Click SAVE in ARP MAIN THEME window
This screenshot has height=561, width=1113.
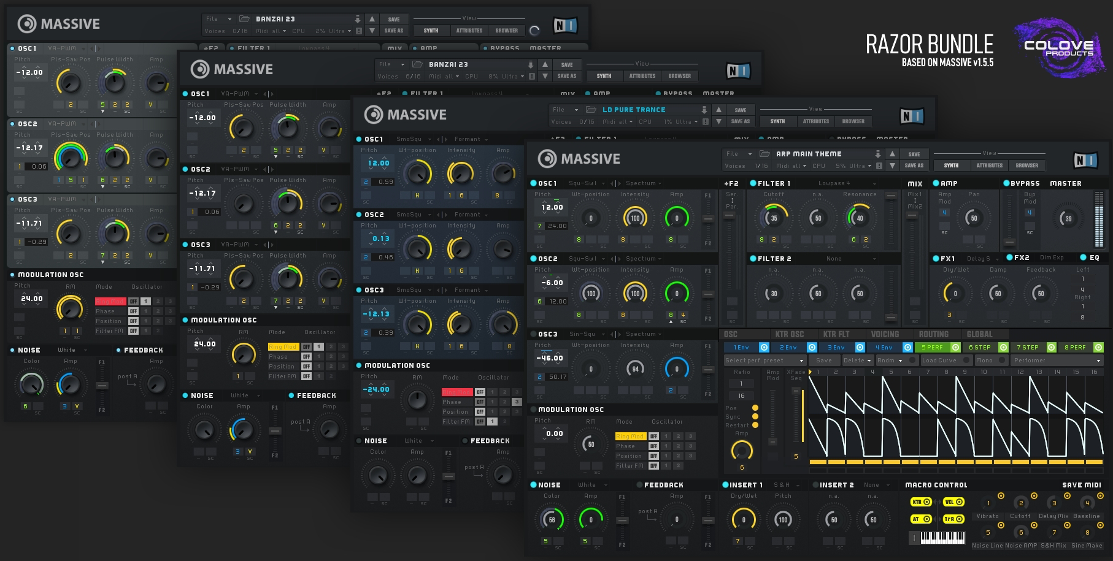point(914,155)
